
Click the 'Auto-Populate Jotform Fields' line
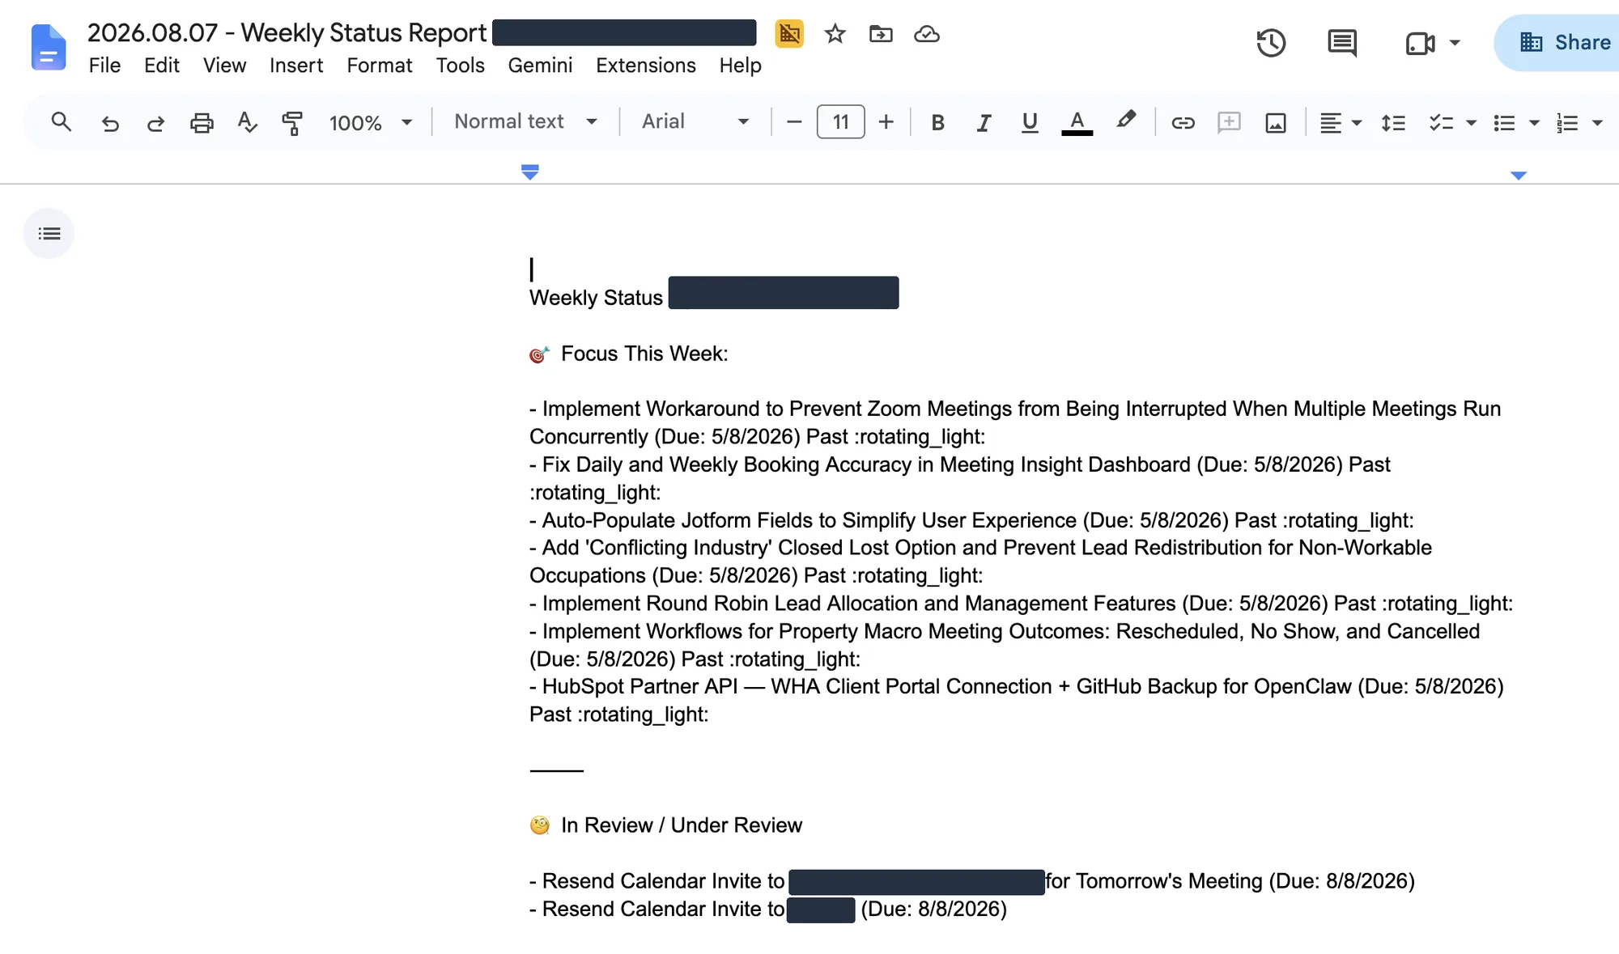(x=971, y=520)
